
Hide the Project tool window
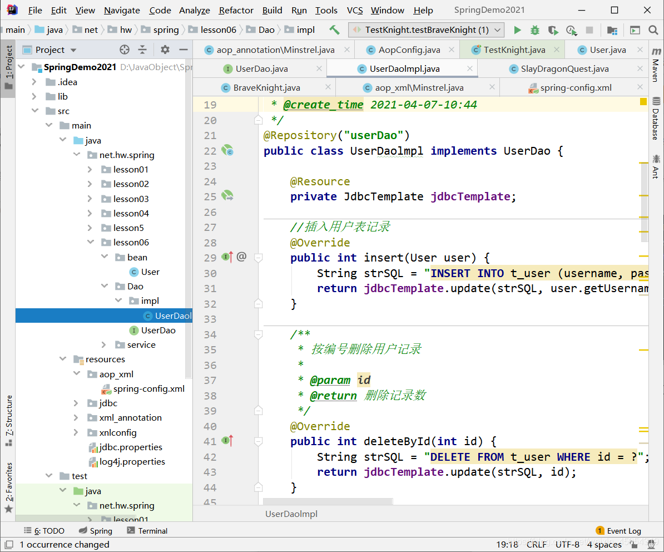click(x=183, y=50)
